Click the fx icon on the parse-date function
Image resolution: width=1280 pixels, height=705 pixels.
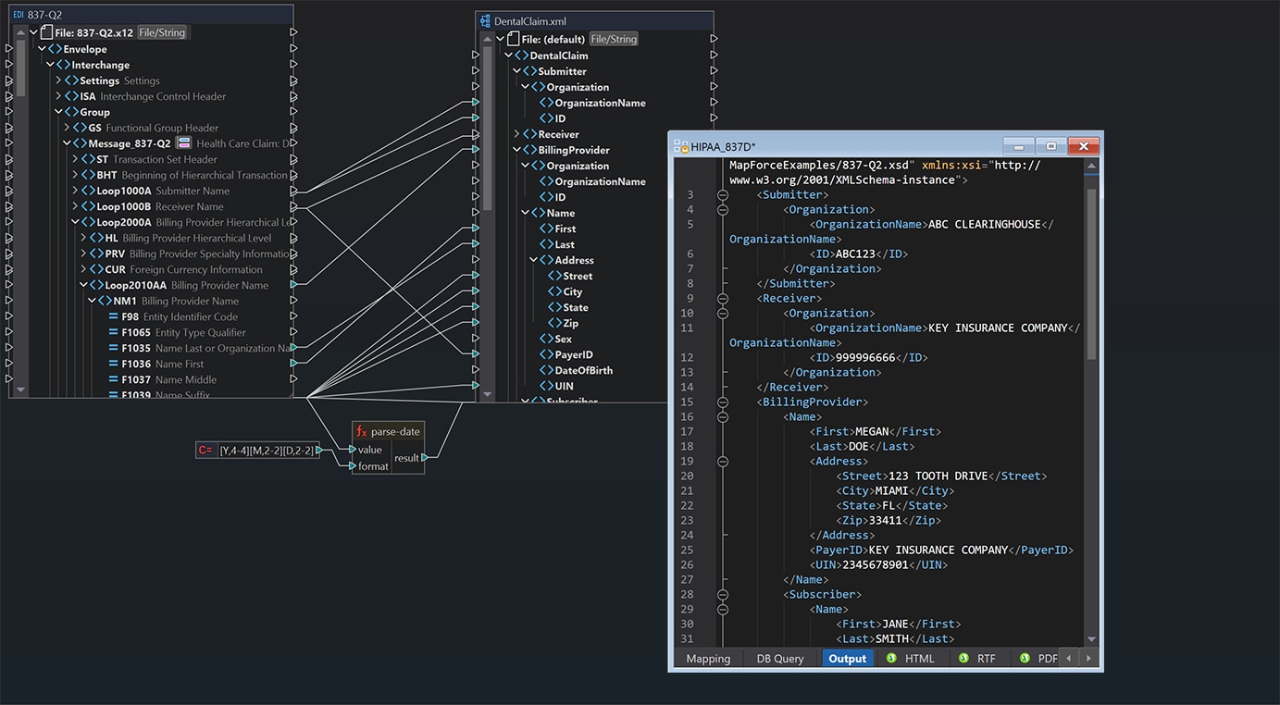coord(362,432)
